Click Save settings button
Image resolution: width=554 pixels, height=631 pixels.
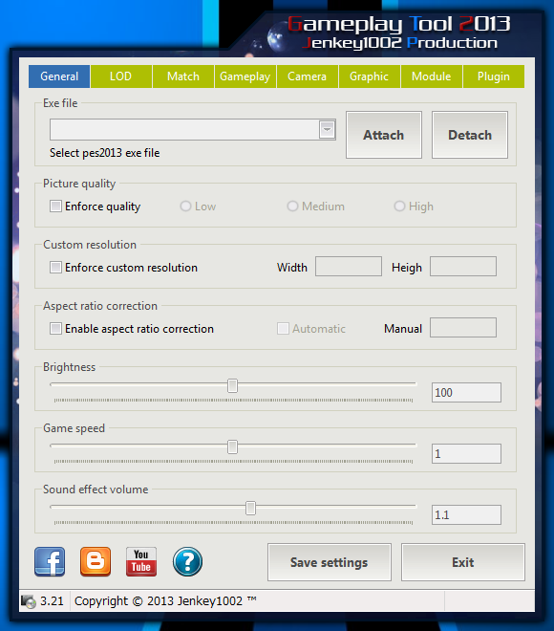click(330, 562)
